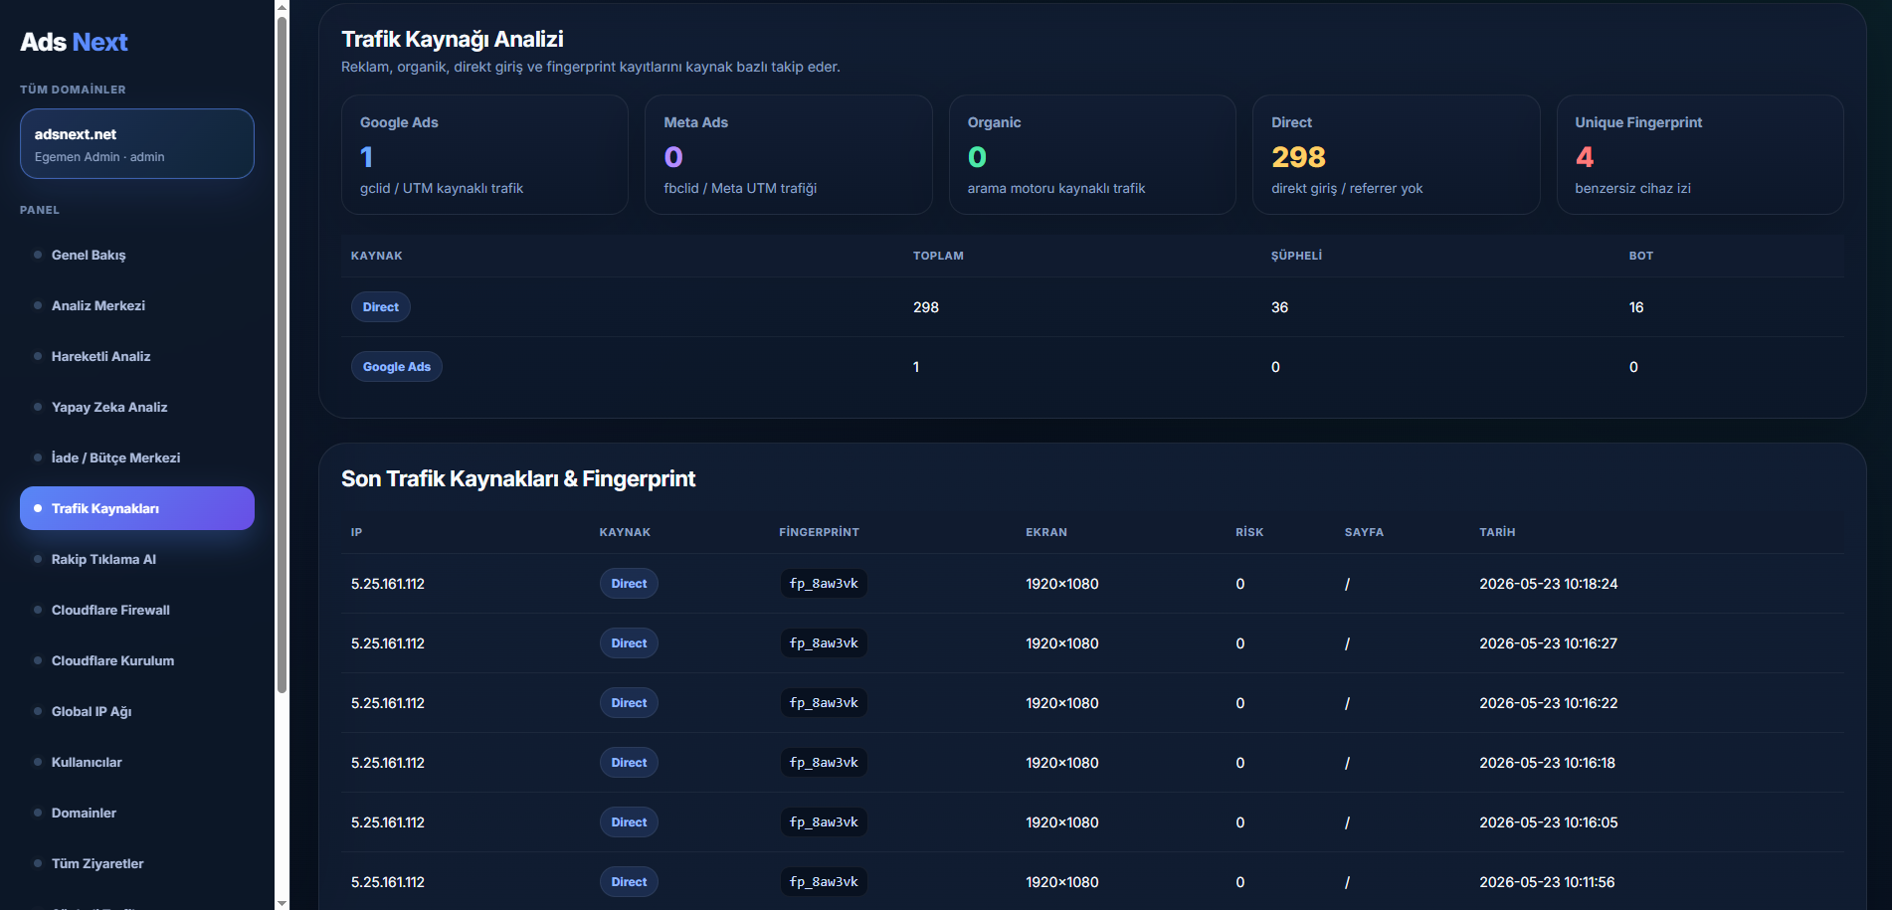Click the SAYFA column header
The height and width of the screenshot is (910, 1892).
(x=1364, y=532)
